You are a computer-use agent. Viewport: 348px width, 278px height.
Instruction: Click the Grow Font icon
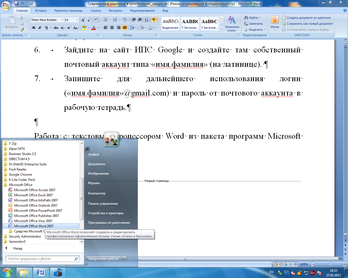tap(83, 20)
